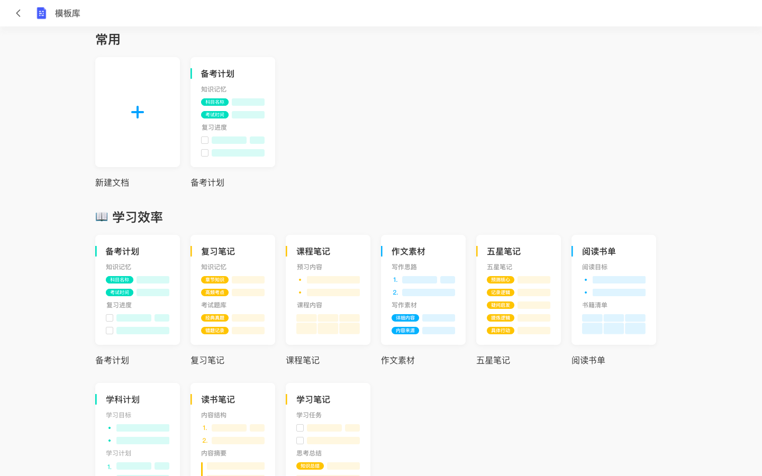Click the green 科目名称 tag chip

215,102
